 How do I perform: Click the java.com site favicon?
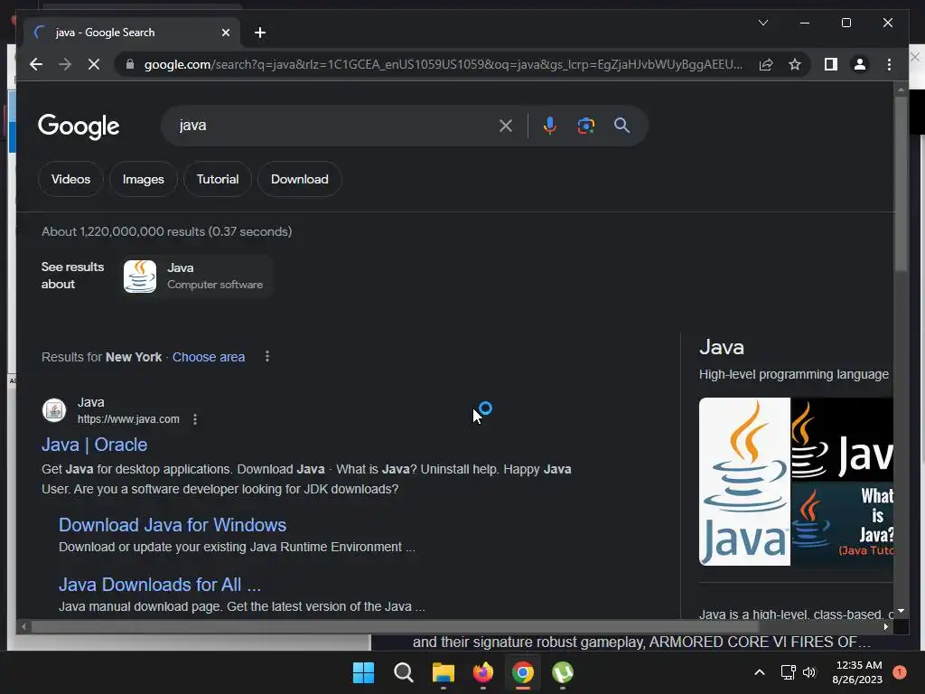click(x=53, y=410)
